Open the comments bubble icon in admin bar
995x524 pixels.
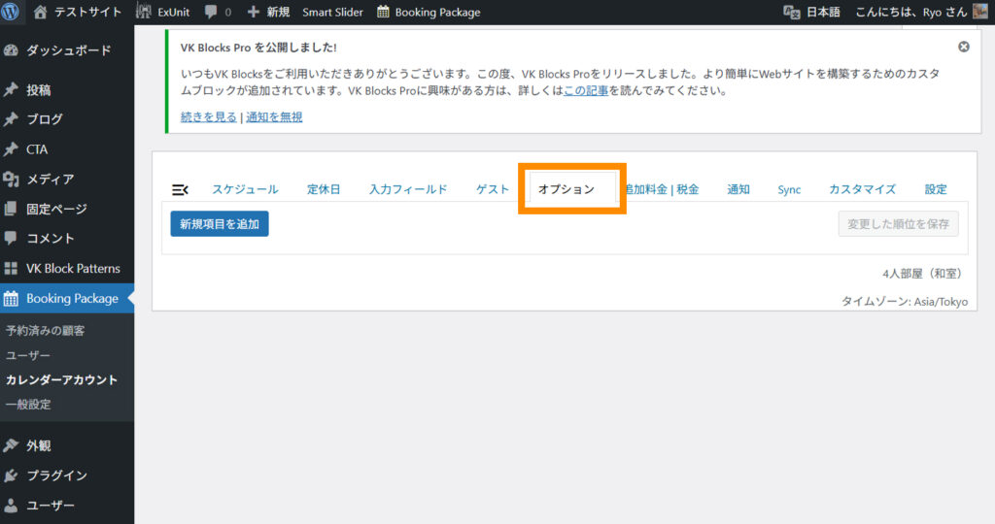pos(211,13)
